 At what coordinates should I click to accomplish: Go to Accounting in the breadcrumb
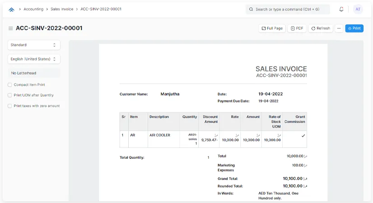click(x=33, y=9)
